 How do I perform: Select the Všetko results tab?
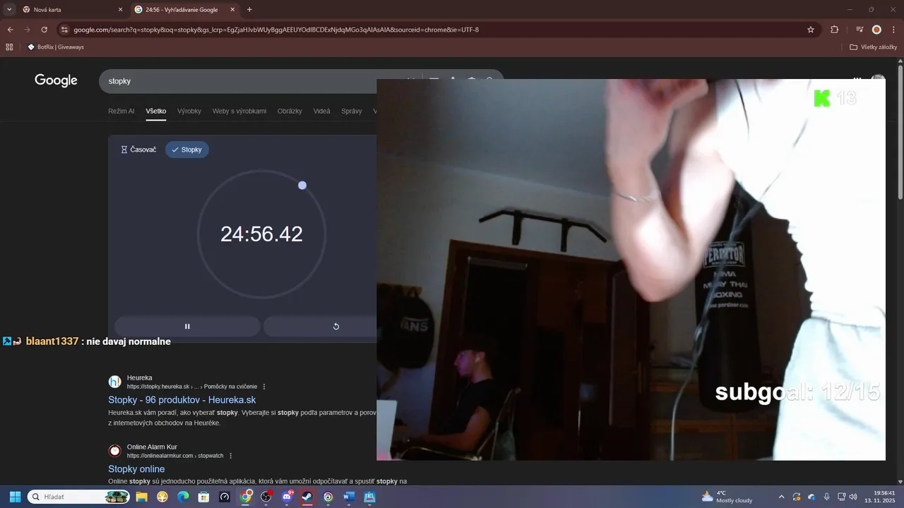tap(156, 111)
